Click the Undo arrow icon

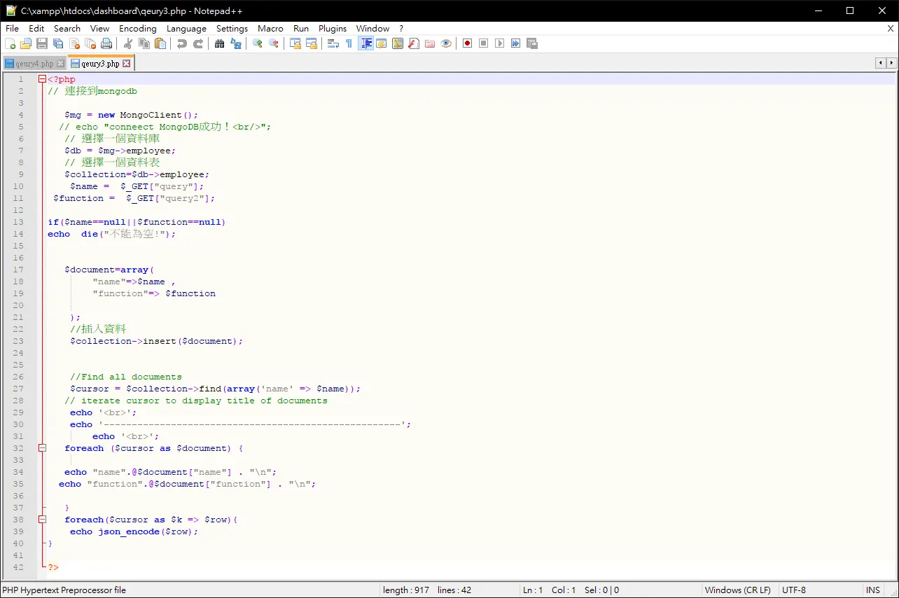tap(182, 43)
